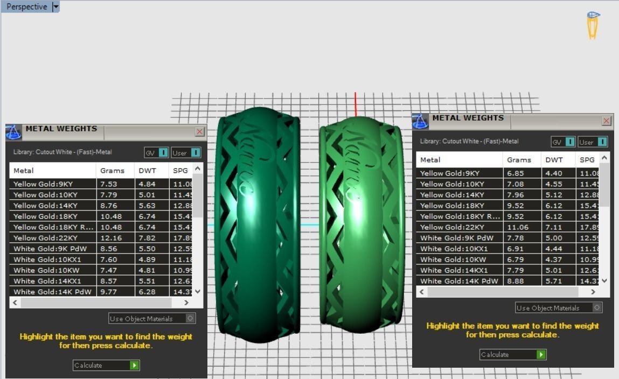Select Yellow Gold:22KY row in left panel
Image resolution: width=619 pixels, height=379 pixels.
(x=101, y=238)
